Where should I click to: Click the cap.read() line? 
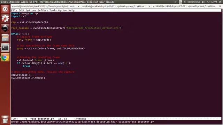(x=34, y=40)
